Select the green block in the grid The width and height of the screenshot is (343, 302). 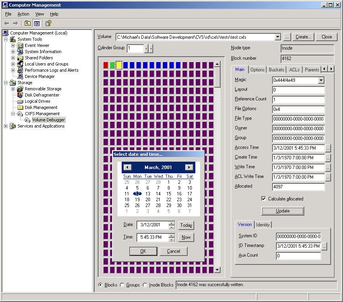(112, 65)
